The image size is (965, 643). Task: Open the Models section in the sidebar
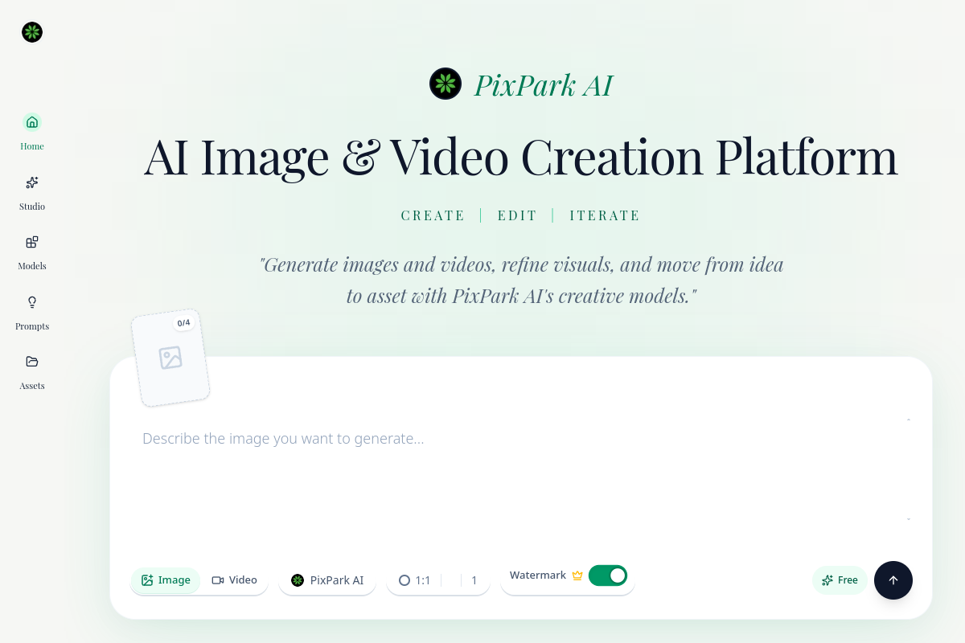click(32, 252)
